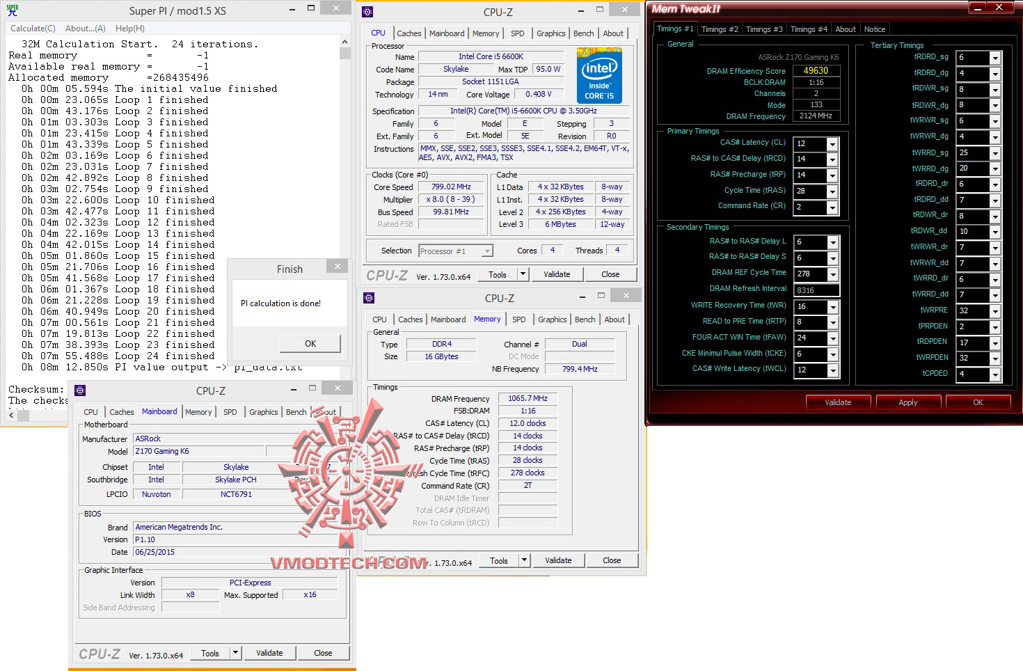Screen dimensions: 1023x671
Task: Click Validate in the CPU-Z Memory window
Action: [558, 560]
